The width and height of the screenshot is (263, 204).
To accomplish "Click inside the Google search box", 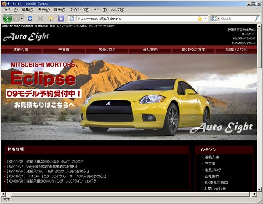I will [x=237, y=18].
